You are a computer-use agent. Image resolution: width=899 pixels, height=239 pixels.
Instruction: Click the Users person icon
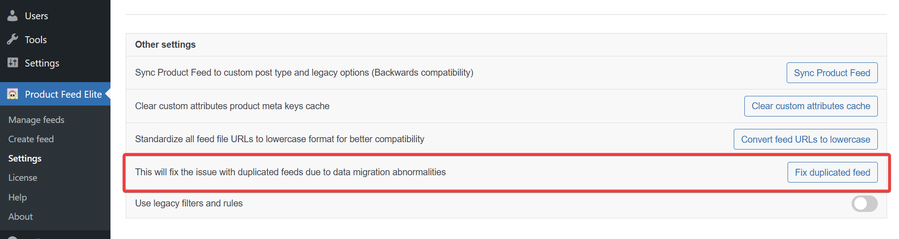pyautogui.click(x=12, y=16)
